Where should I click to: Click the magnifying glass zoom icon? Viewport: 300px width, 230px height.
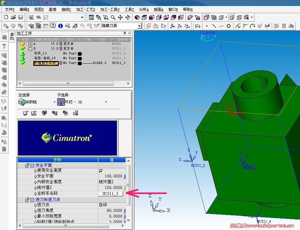(113, 17)
